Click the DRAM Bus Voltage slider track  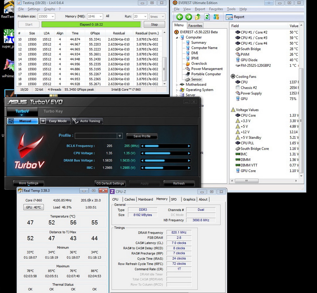pos(165,161)
